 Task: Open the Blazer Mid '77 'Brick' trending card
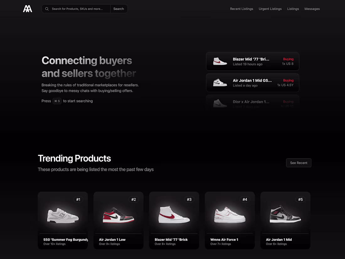click(x=174, y=220)
